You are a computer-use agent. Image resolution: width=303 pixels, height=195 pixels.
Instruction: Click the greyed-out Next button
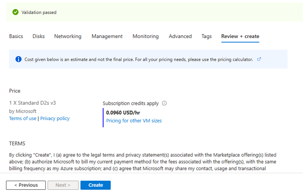63,185
